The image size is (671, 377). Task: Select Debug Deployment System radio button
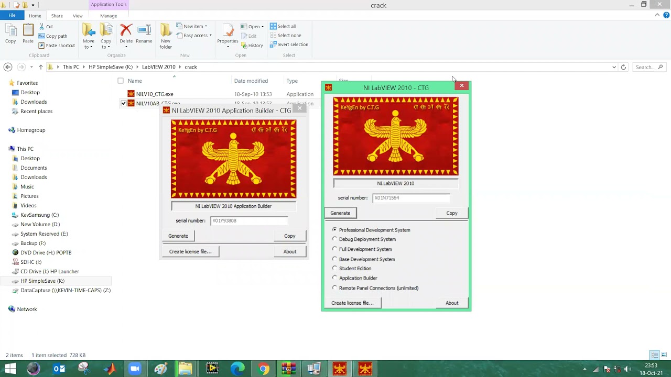(334, 239)
